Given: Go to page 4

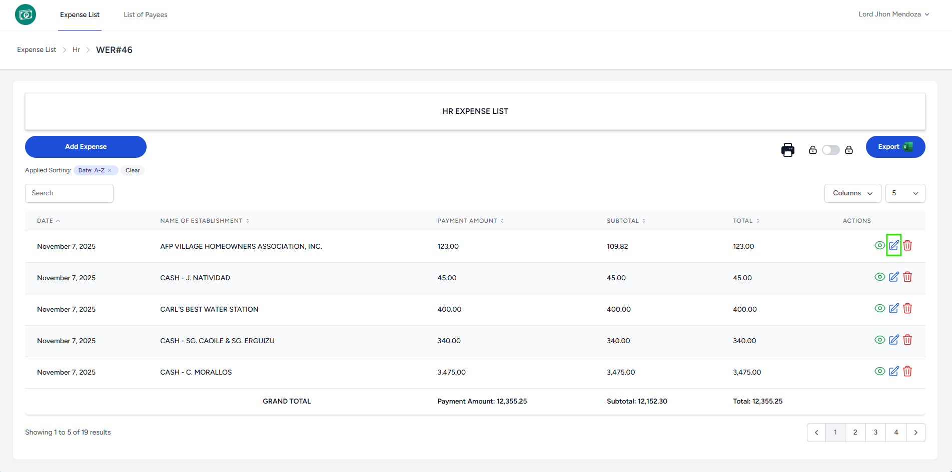Looking at the screenshot, I should 896,433.
